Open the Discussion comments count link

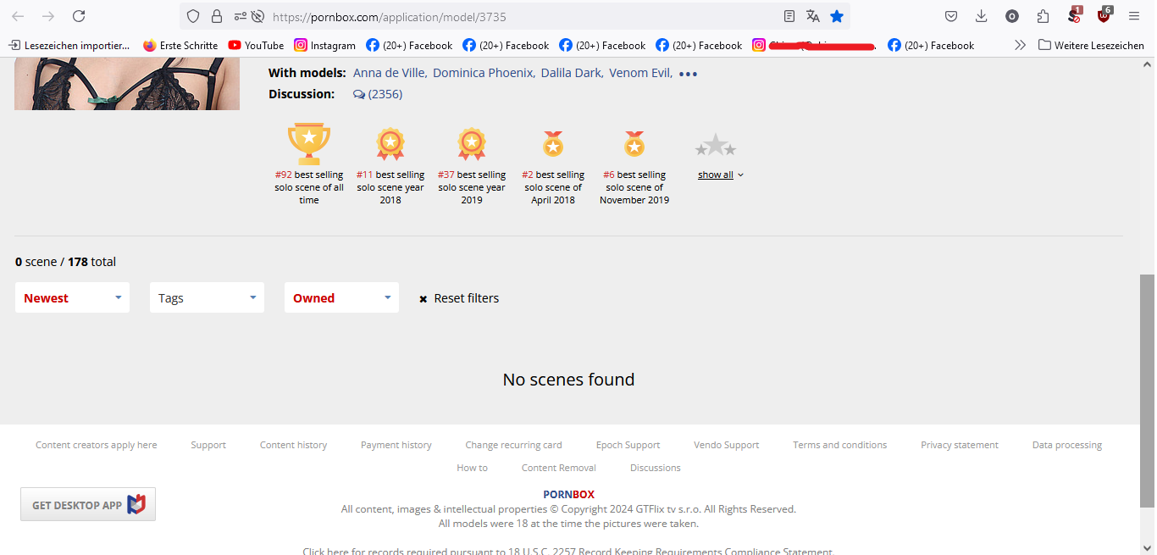click(x=378, y=94)
